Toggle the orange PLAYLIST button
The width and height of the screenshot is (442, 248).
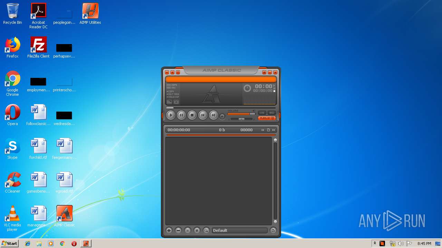(267, 118)
